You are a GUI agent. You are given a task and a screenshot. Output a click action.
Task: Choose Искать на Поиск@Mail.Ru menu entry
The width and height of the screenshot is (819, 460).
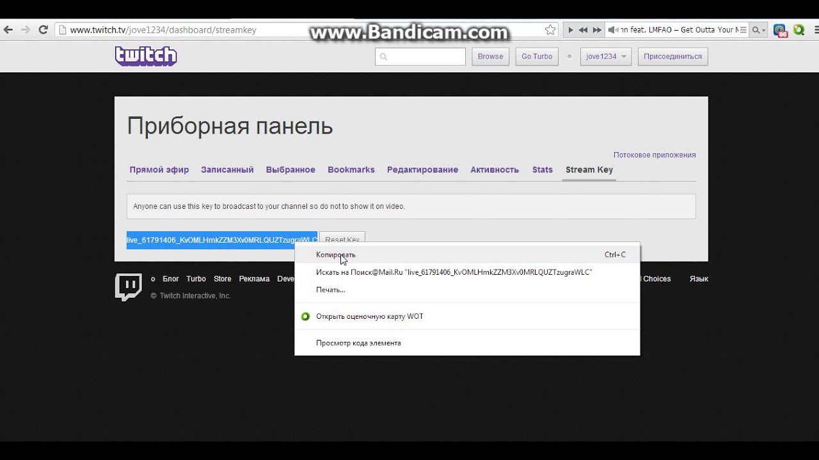click(x=467, y=272)
